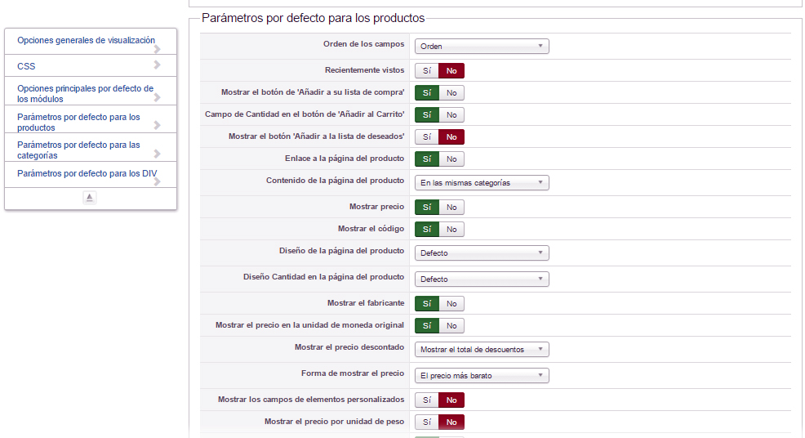Go to Opciones generales de visualización section
Viewport: 805px width, 438px height.
pos(86,40)
